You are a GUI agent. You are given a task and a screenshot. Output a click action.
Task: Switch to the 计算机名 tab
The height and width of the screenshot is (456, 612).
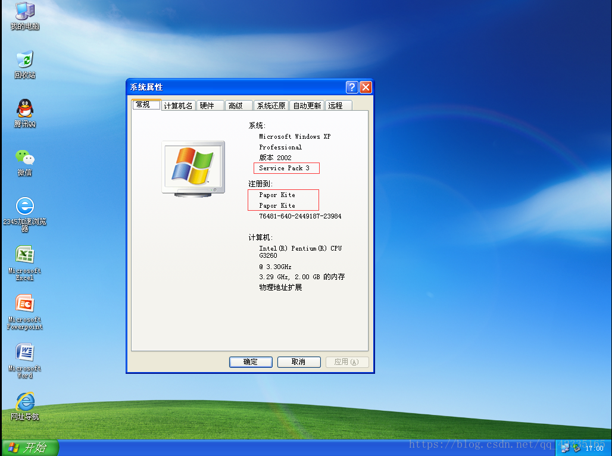pyautogui.click(x=178, y=105)
